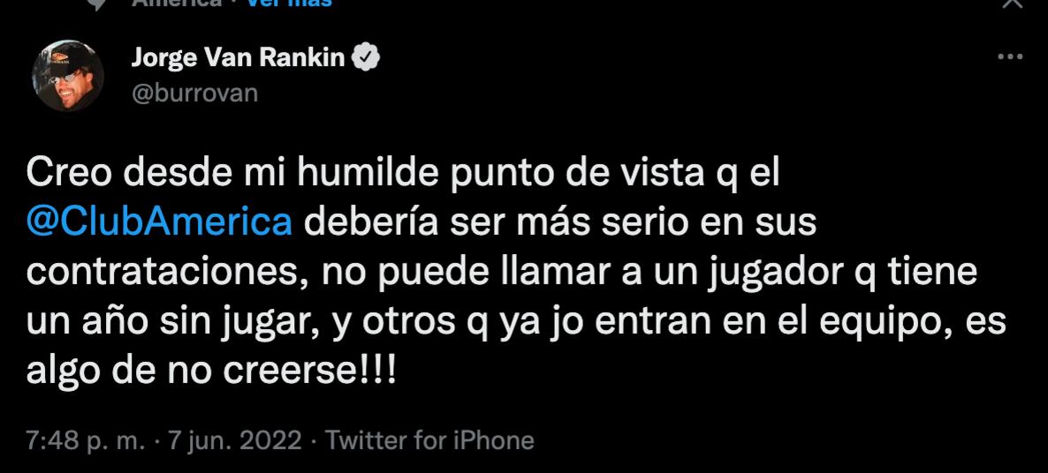The width and height of the screenshot is (1048, 473).
Task: Open the tweet's three-dot more options menu
Action: click(x=1010, y=57)
